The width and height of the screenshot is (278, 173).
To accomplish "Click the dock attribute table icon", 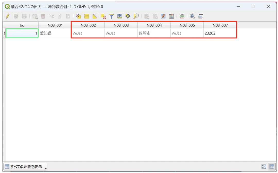I will tap(201, 16).
